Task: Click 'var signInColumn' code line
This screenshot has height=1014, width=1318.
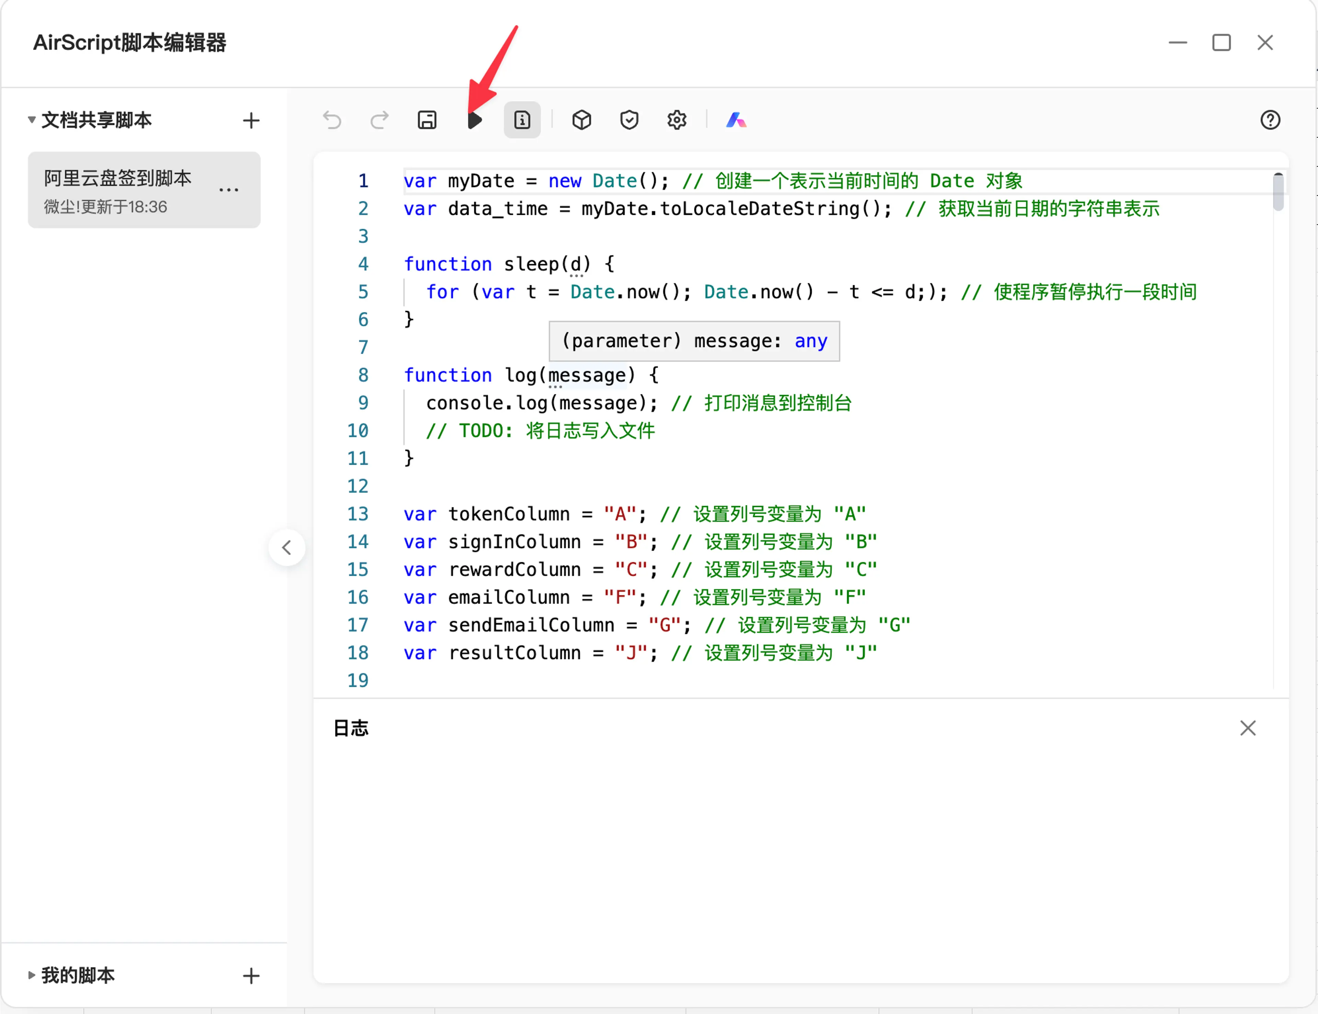Action: point(640,542)
